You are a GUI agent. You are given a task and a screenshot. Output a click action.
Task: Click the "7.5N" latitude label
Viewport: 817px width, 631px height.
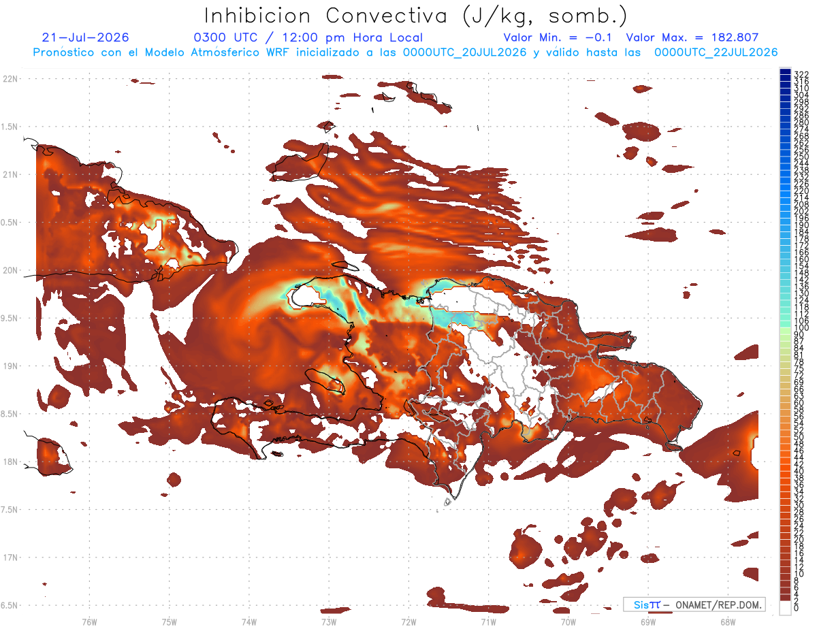10,510
